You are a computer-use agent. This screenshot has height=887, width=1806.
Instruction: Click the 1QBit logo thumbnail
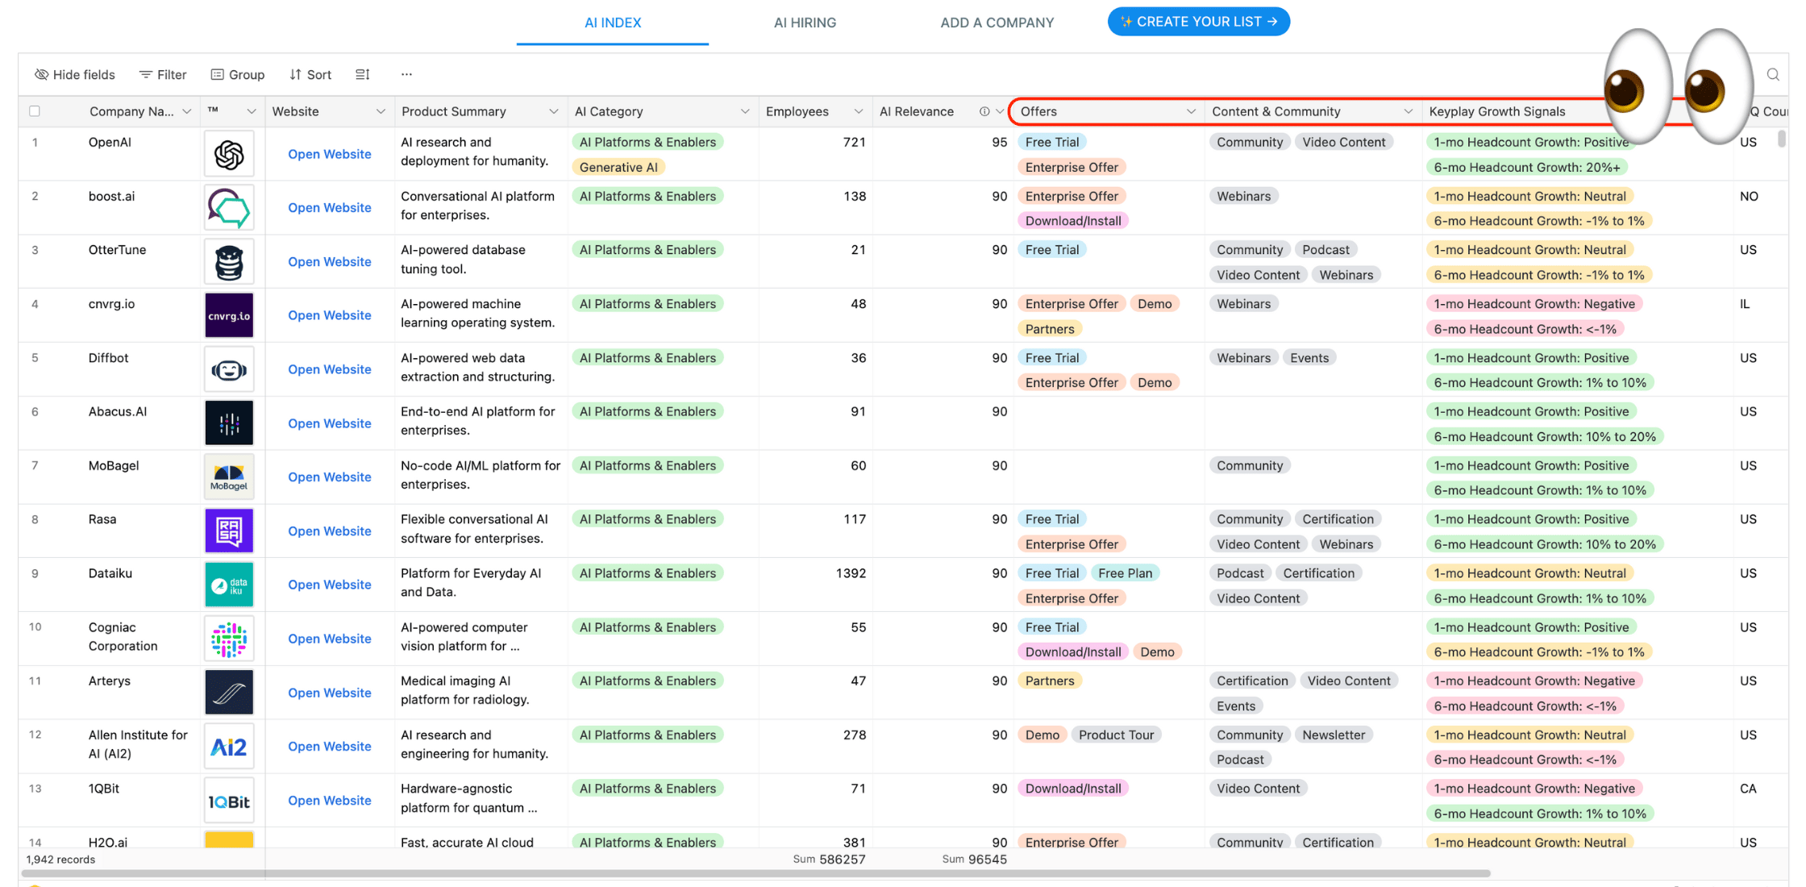pyautogui.click(x=229, y=801)
